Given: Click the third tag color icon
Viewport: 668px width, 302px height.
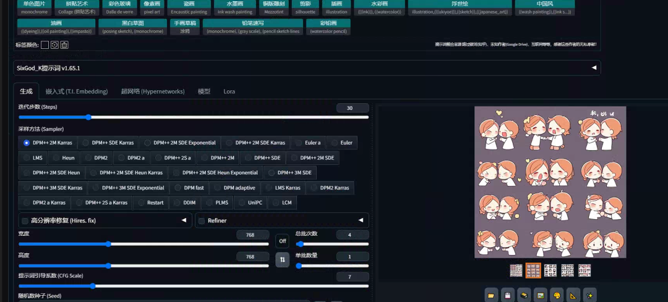Looking at the screenshot, I should pos(64,44).
